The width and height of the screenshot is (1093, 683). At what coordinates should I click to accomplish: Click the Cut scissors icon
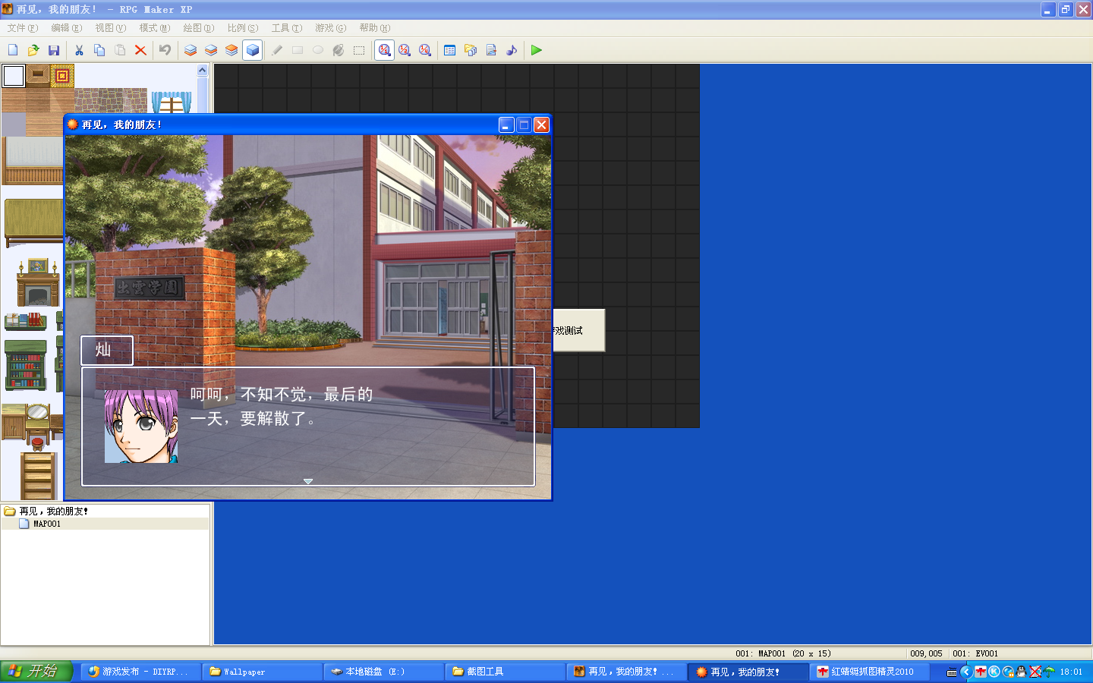click(x=79, y=50)
